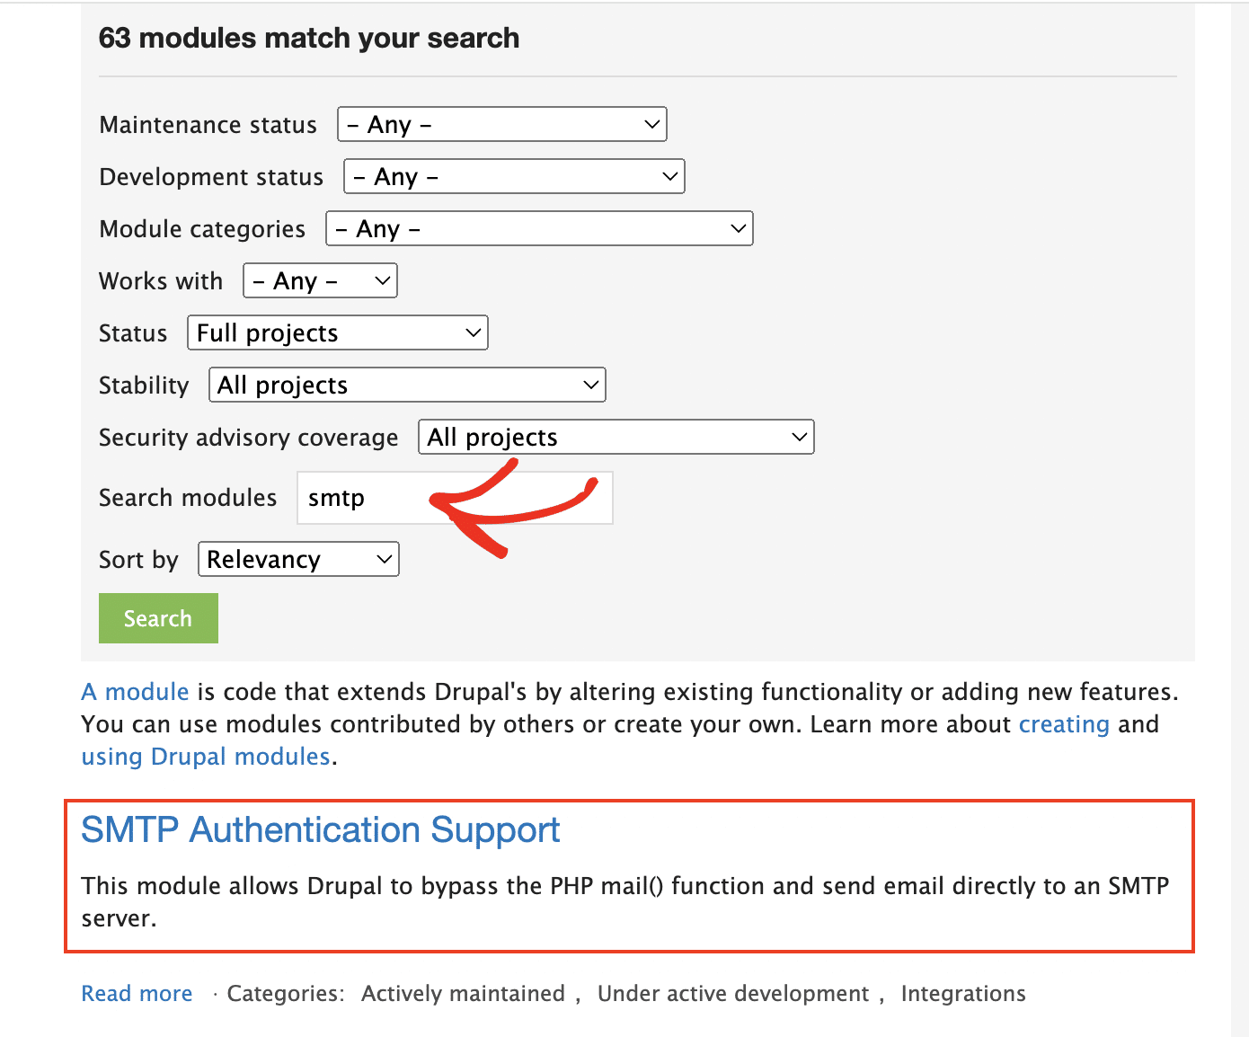Viewport: 1249px width, 1037px height.
Task: Click the 'A module' link
Action: tap(134, 692)
